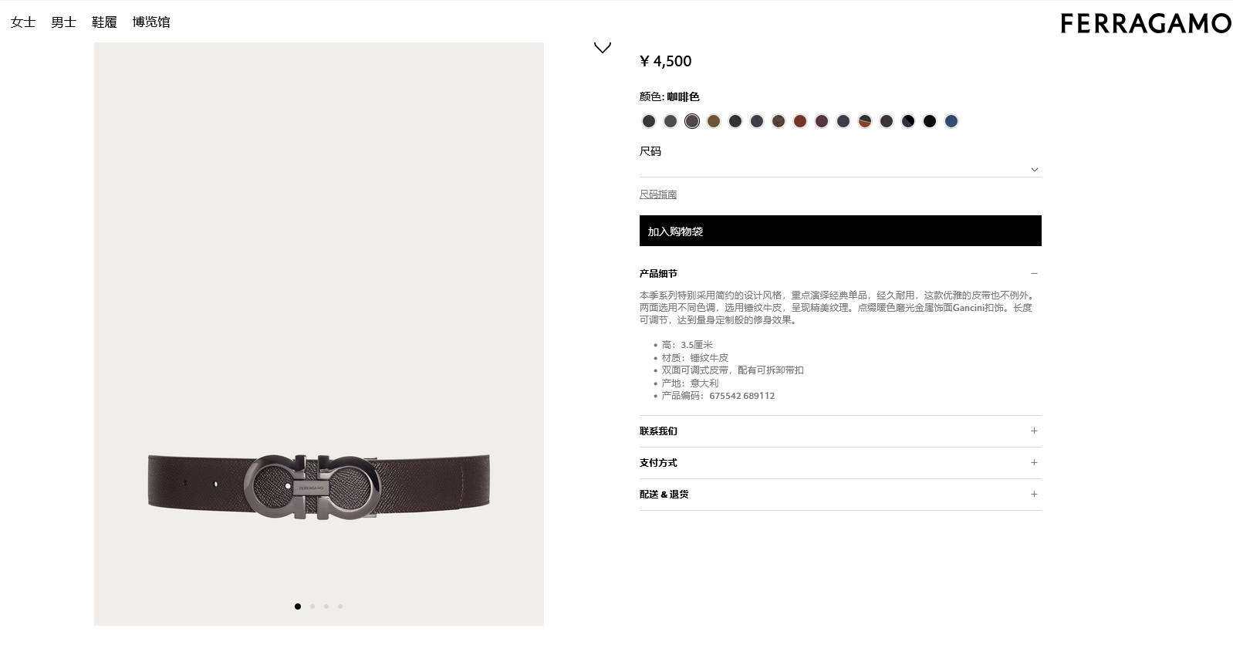The width and height of the screenshot is (1233, 652).
Task: Open the 尺码指南 link
Action: 658,194
